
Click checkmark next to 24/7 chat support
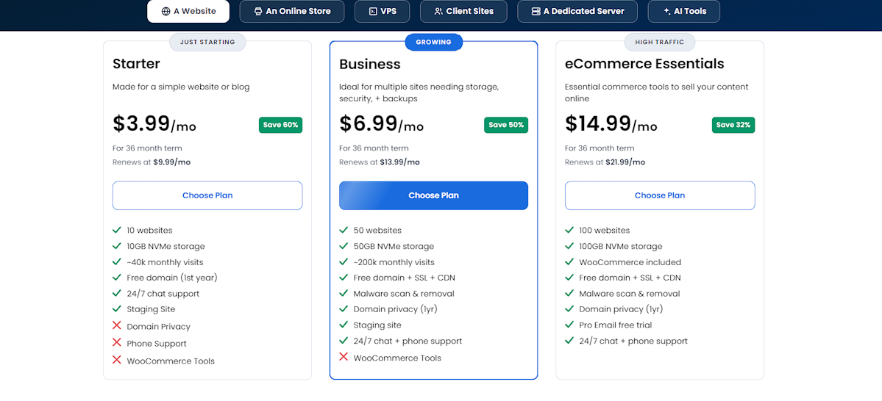pyautogui.click(x=117, y=292)
